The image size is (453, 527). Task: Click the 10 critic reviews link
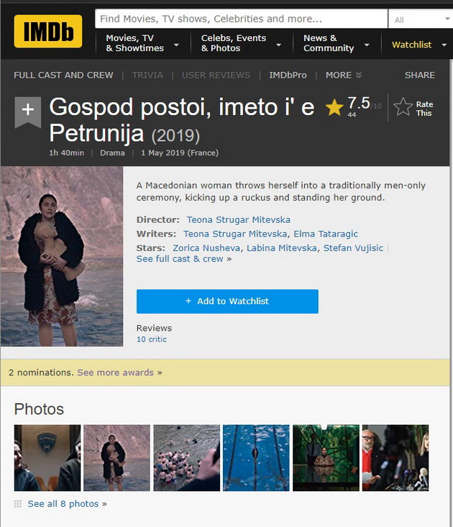[x=151, y=339]
